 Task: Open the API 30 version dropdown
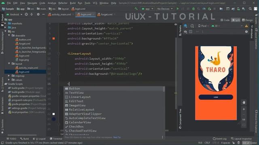[216, 26]
